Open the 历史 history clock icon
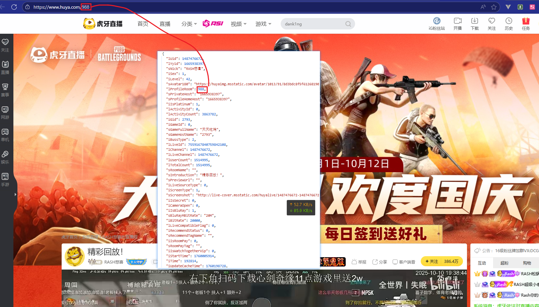The width and height of the screenshot is (539, 307). click(509, 24)
